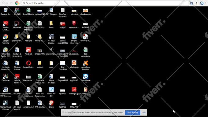Launch WAPT Pro 5.0

click(x=51, y=92)
